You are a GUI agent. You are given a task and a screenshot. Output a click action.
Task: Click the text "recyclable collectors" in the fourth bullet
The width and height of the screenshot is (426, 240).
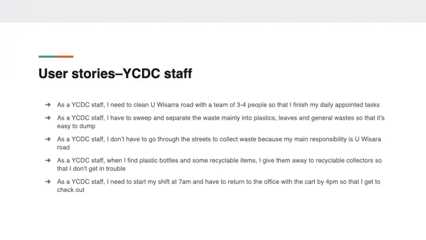tap(343, 161)
